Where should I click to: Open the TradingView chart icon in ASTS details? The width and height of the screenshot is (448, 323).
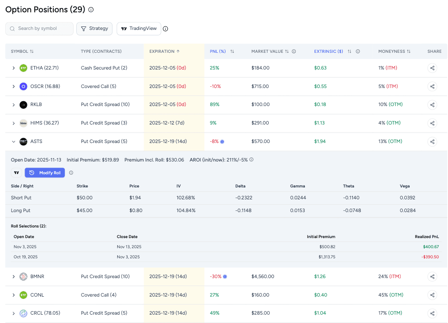[16, 173]
